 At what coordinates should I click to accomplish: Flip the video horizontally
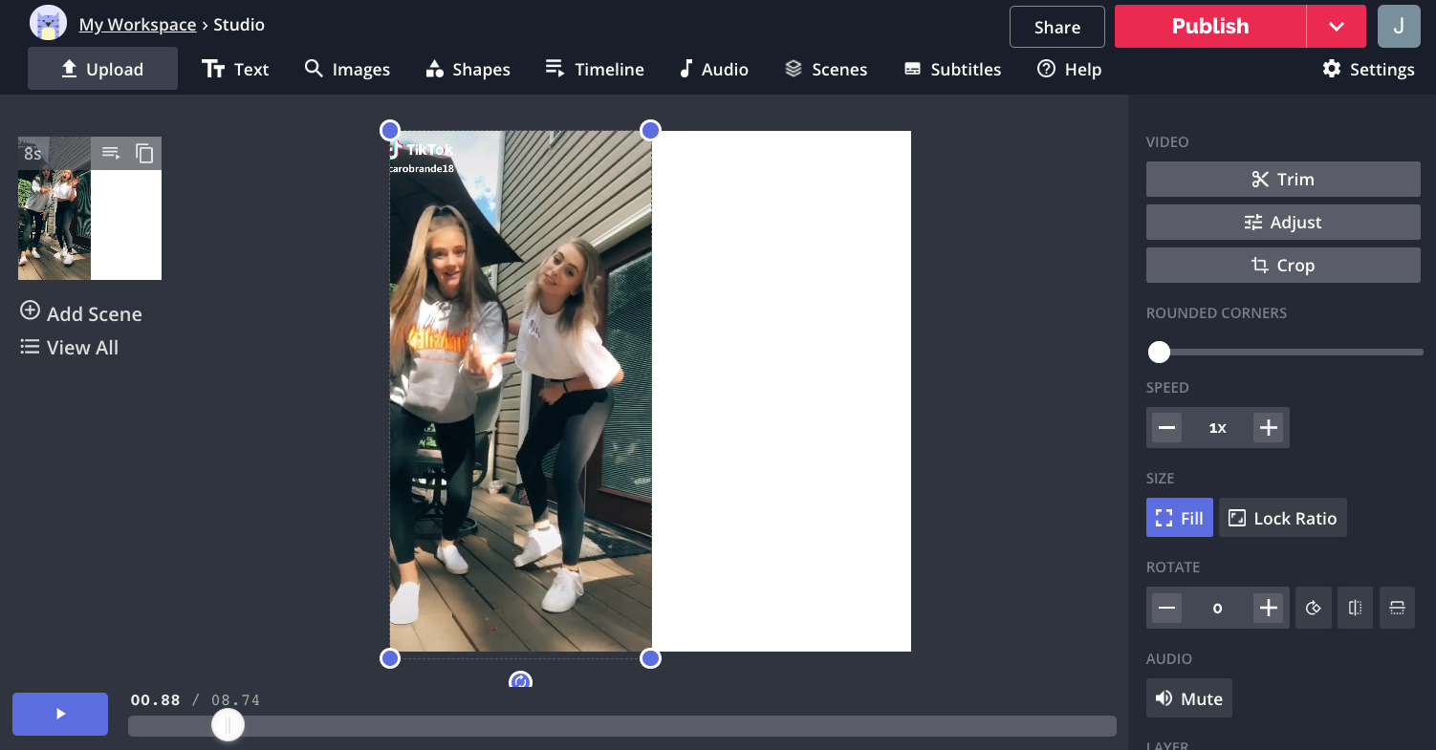coord(1355,608)
